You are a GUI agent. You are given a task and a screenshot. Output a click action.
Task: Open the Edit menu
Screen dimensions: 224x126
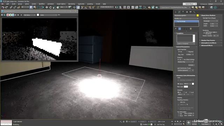8,4
